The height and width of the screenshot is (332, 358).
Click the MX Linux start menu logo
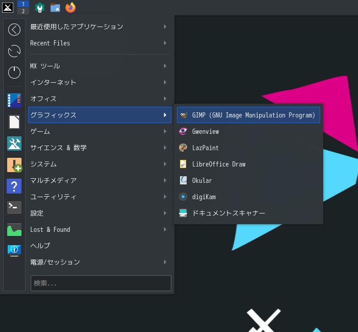pyautogui.click(x=8, y=8)
